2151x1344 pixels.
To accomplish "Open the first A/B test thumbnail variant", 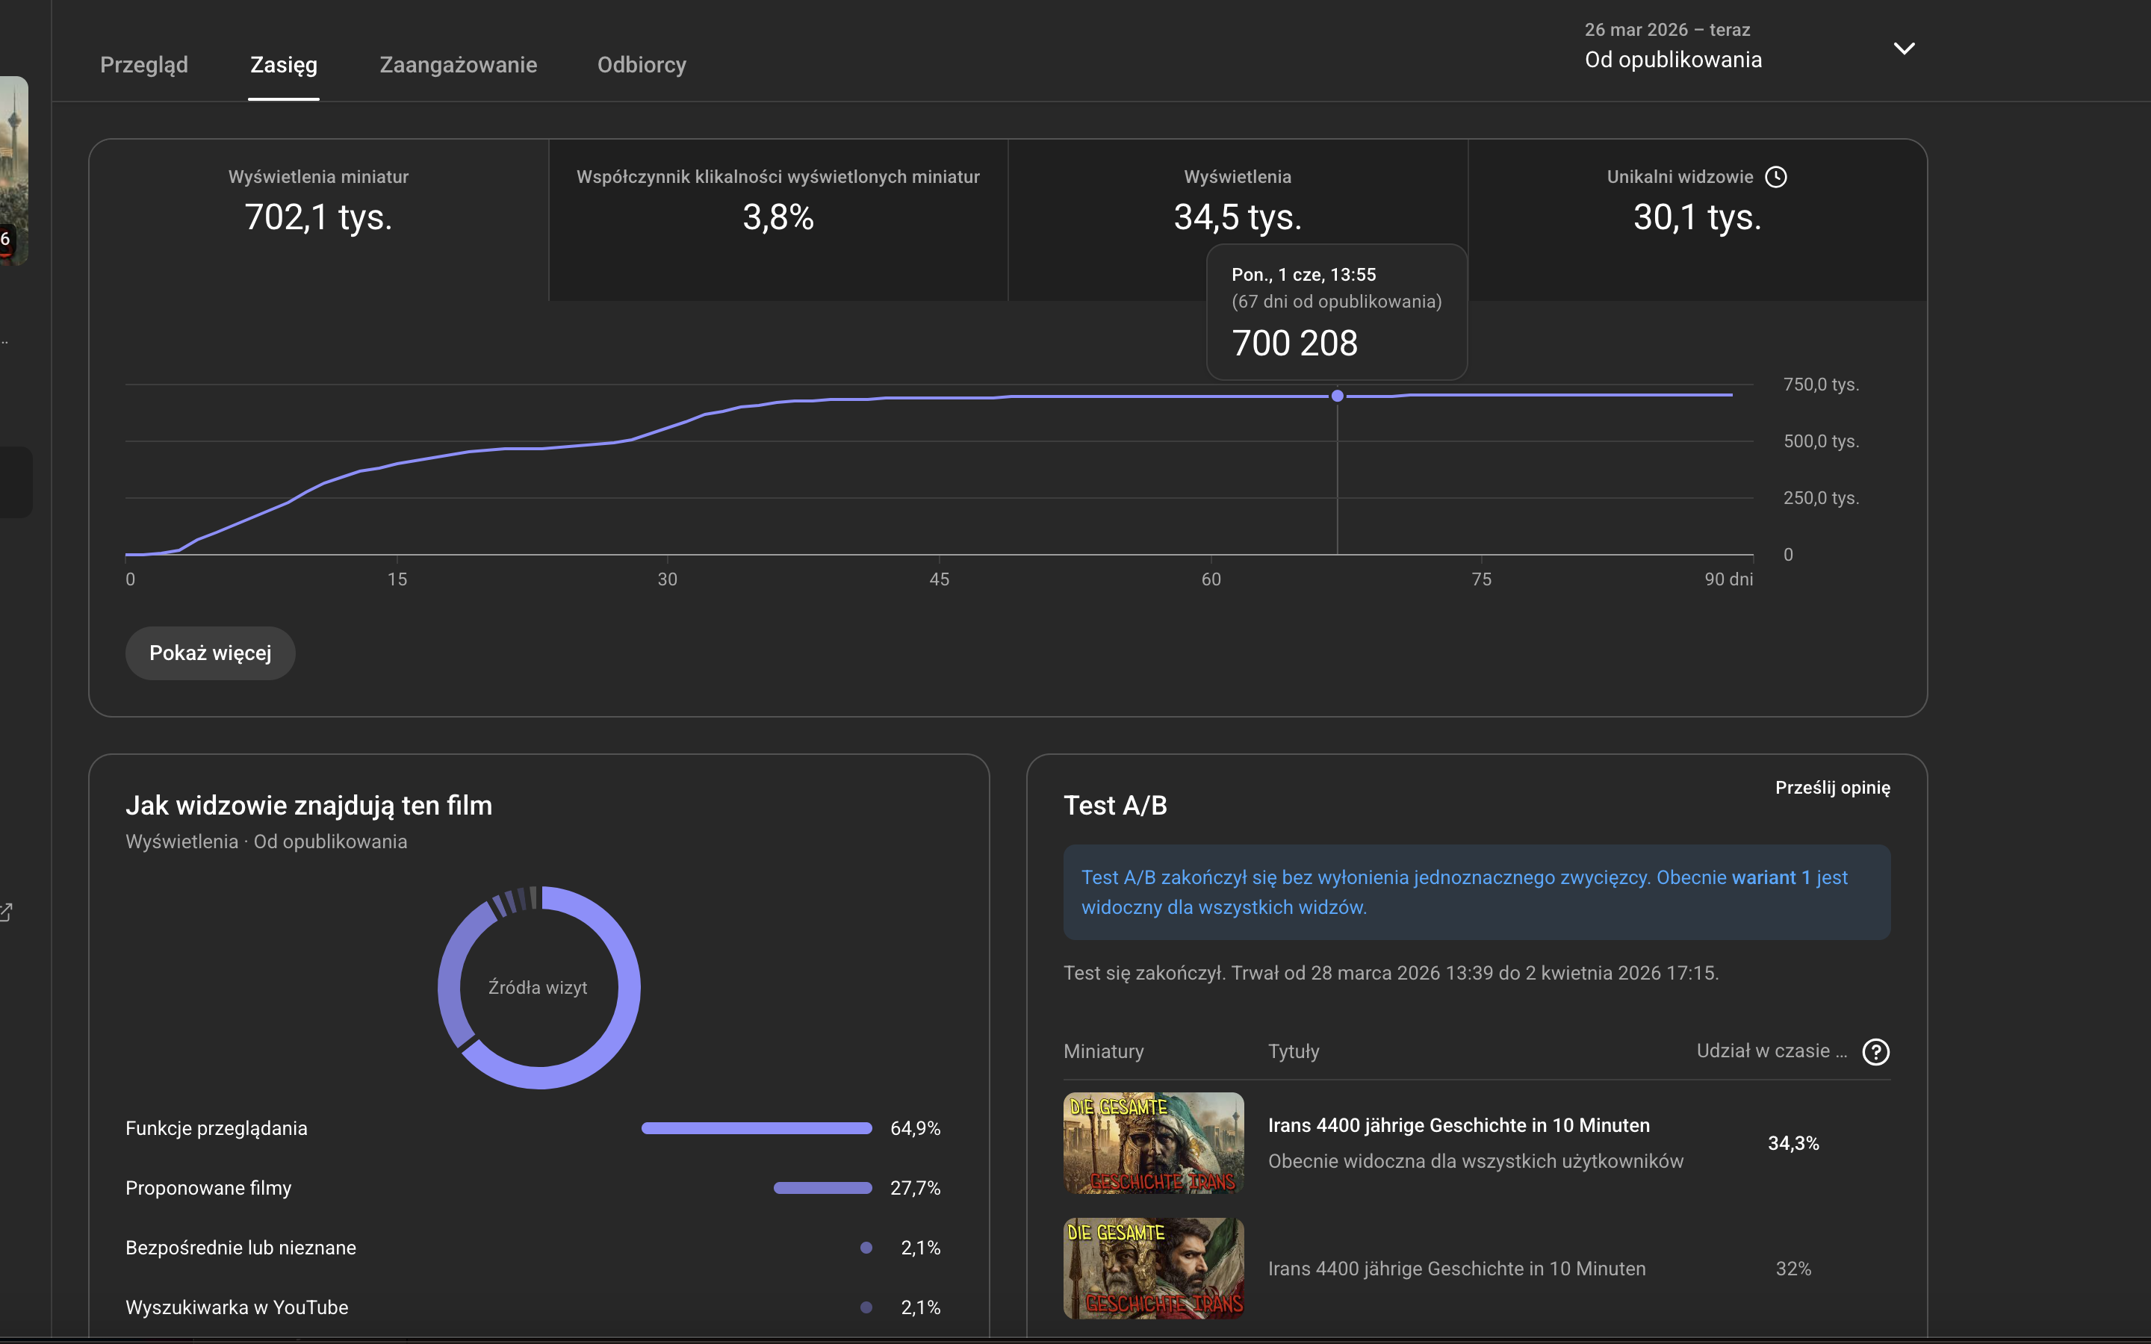I will point(1154,1143).
